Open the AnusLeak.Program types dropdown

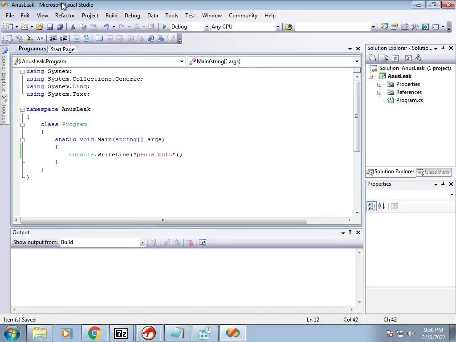pyautogui.click(x=182, y=61)
